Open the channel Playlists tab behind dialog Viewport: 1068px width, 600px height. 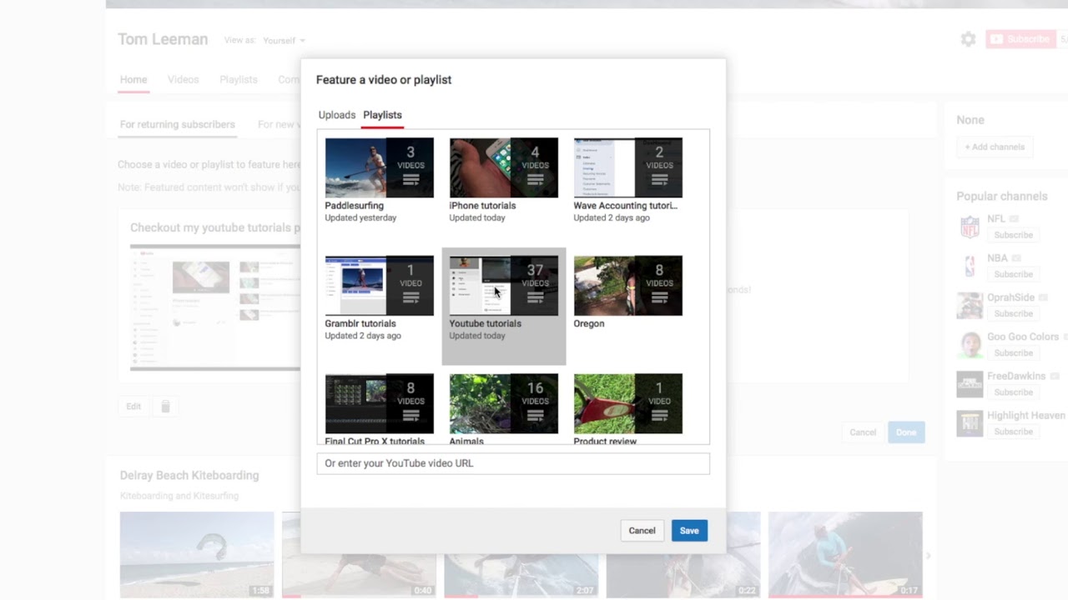click(239, 80)
